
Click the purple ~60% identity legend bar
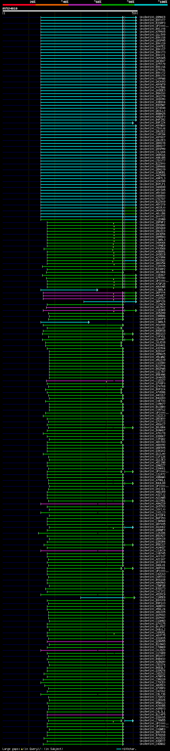[x=85, y=5]
